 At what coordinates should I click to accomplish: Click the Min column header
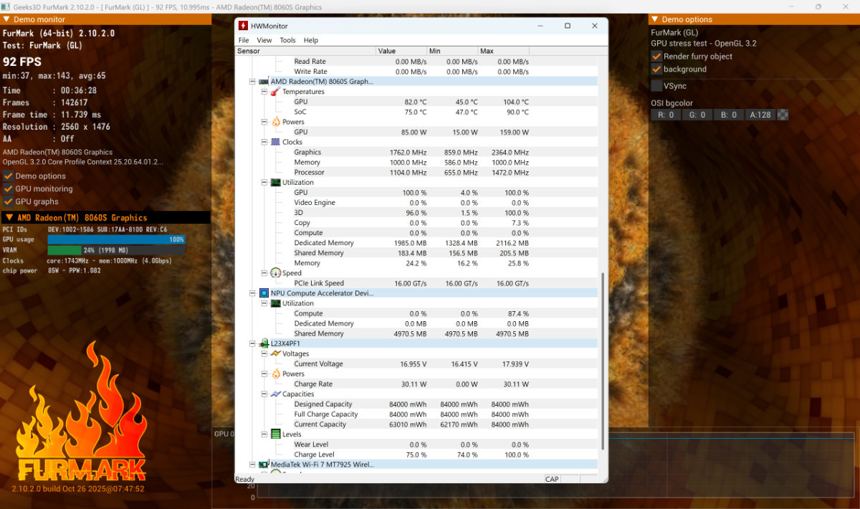453,51
